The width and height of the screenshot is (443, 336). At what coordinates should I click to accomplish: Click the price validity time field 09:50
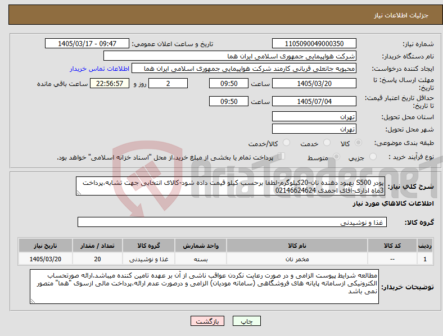click(229, 101)
